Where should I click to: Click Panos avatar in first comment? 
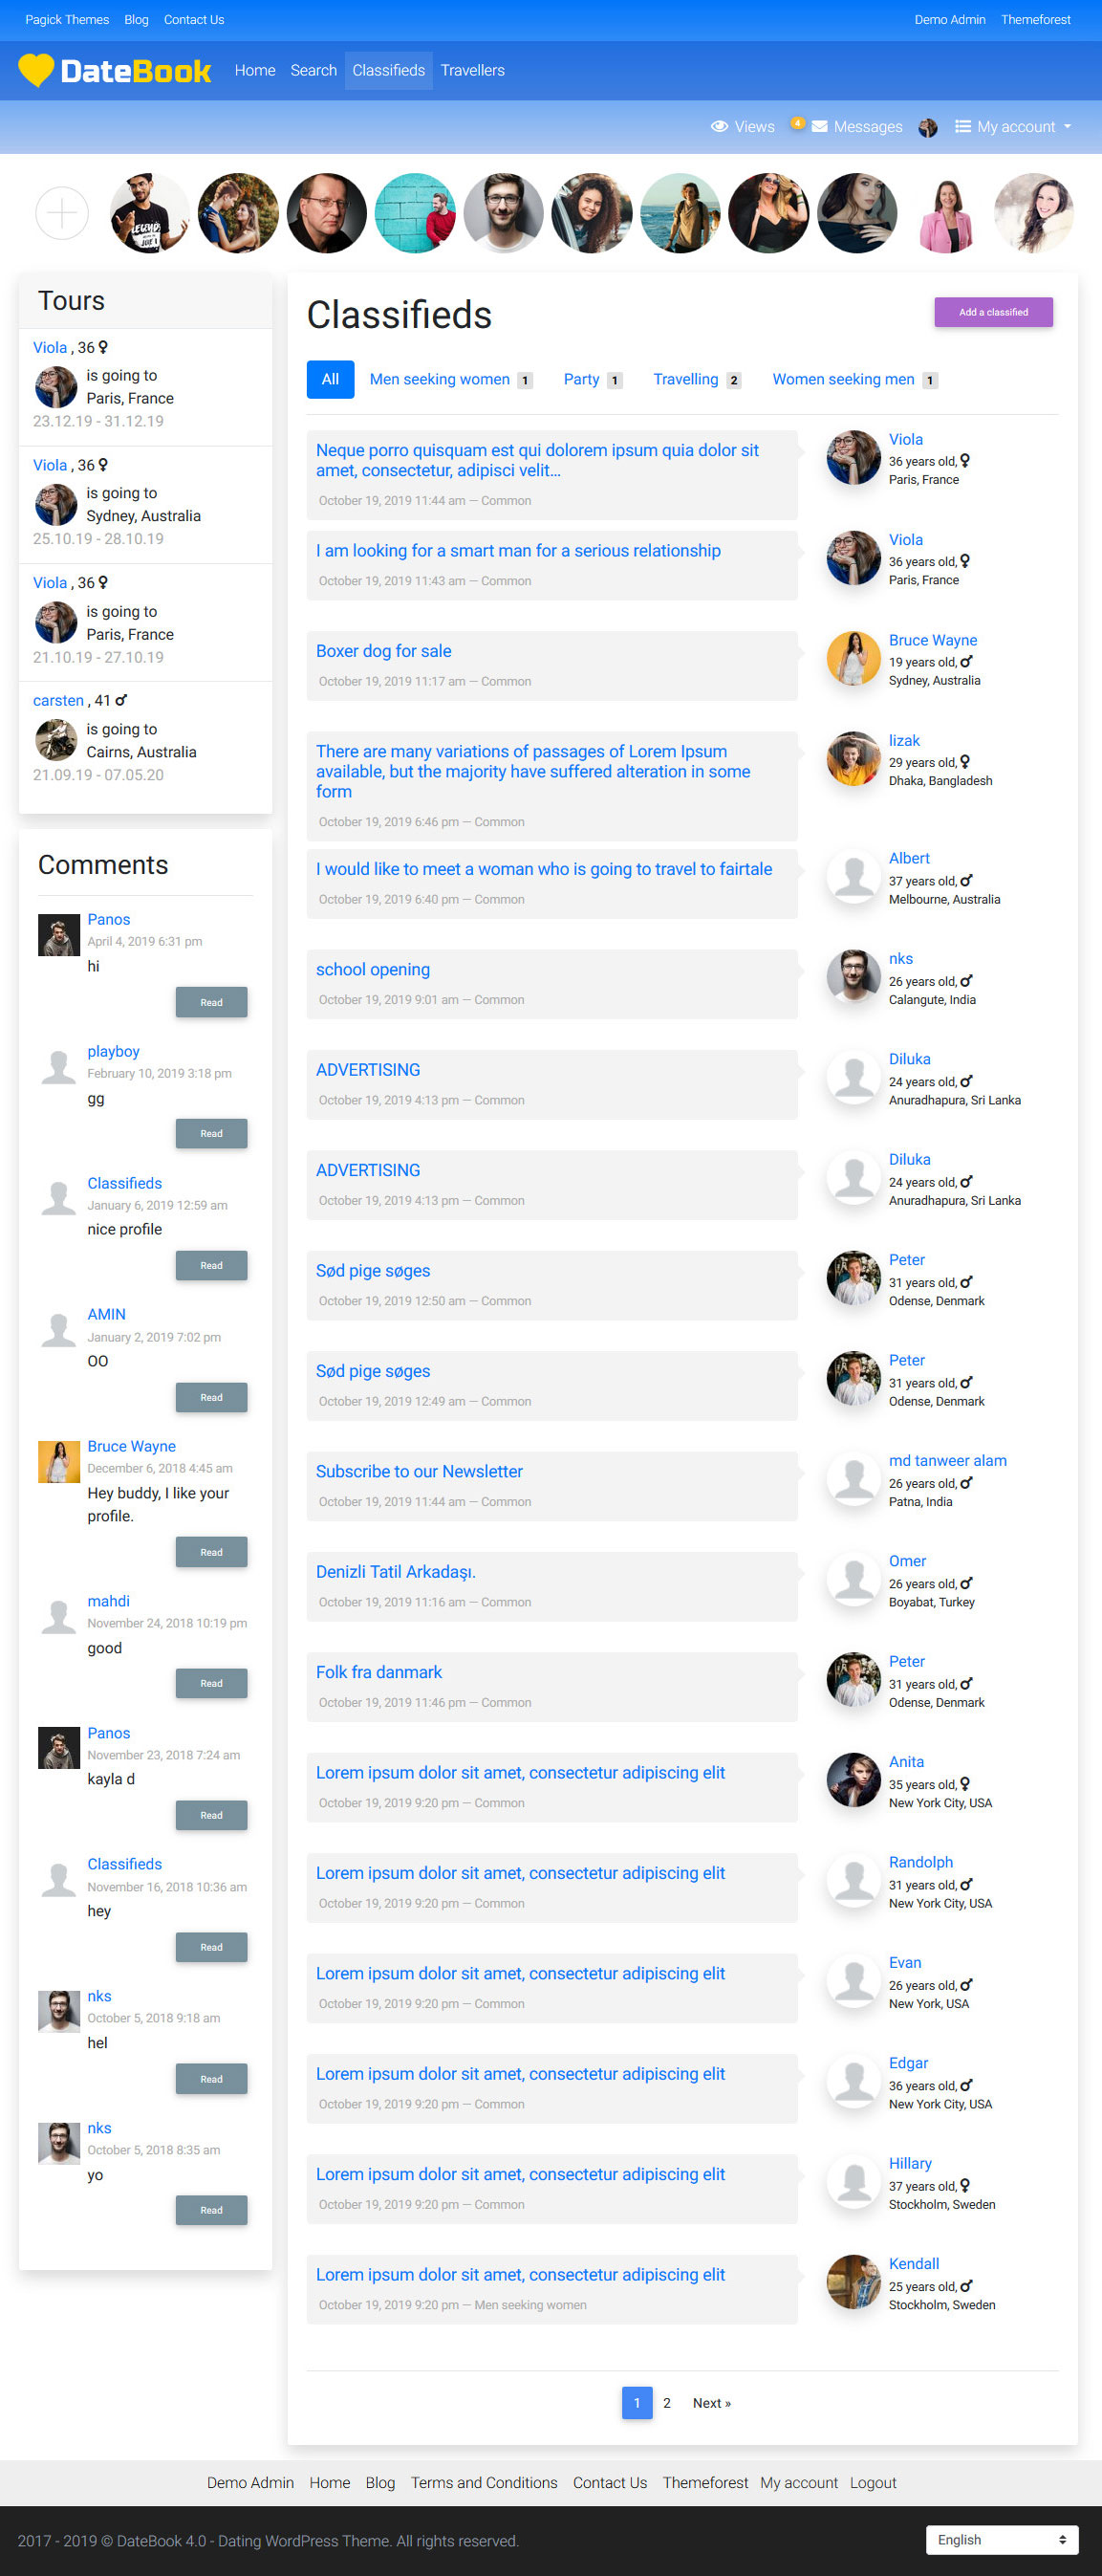pyautogui.click(x=59, y=935)
